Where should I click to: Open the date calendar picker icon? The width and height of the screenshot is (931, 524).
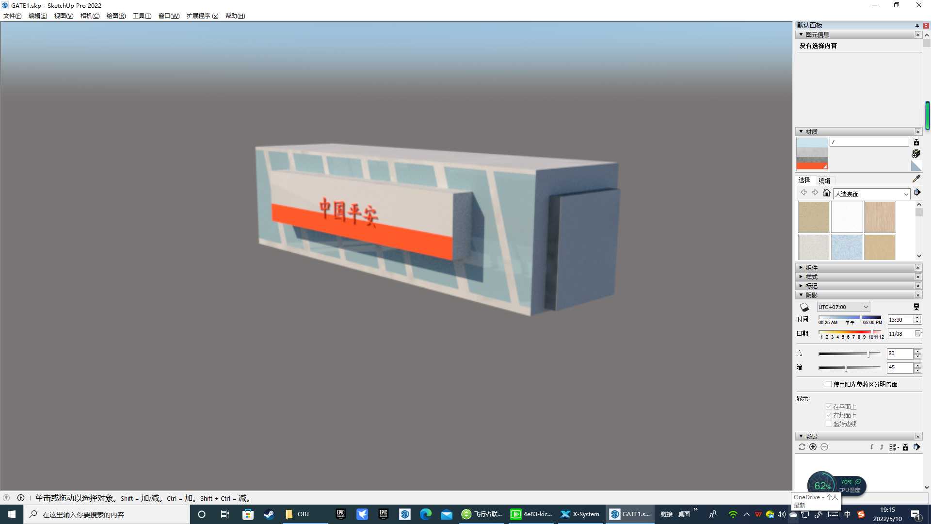pos(917,334)
